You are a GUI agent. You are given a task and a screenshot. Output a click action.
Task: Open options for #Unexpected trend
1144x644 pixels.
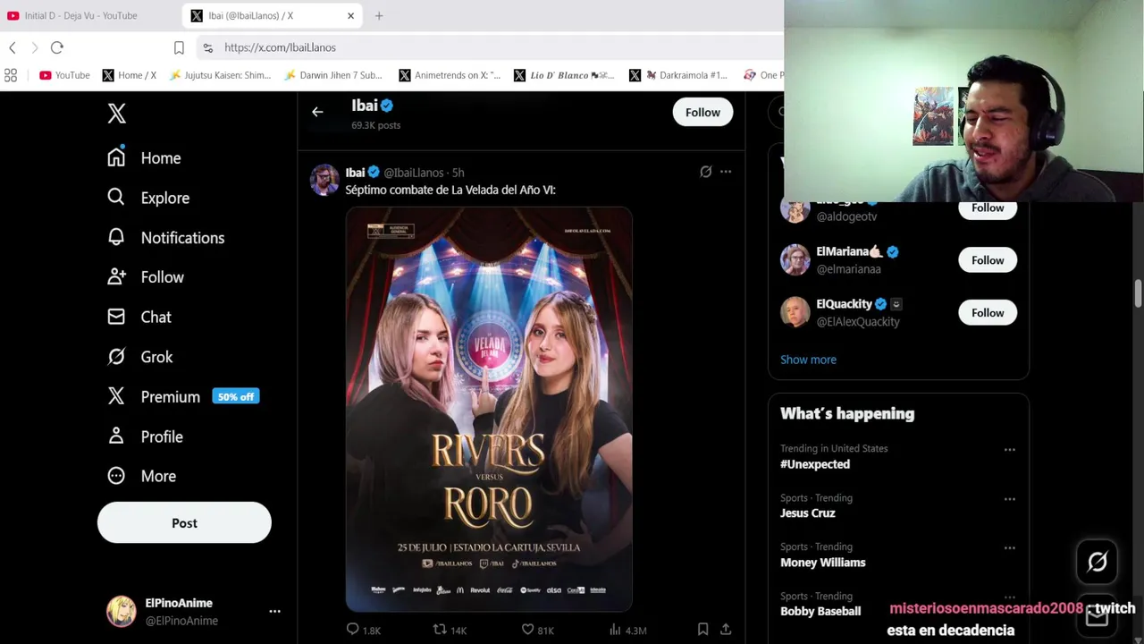1010,450
